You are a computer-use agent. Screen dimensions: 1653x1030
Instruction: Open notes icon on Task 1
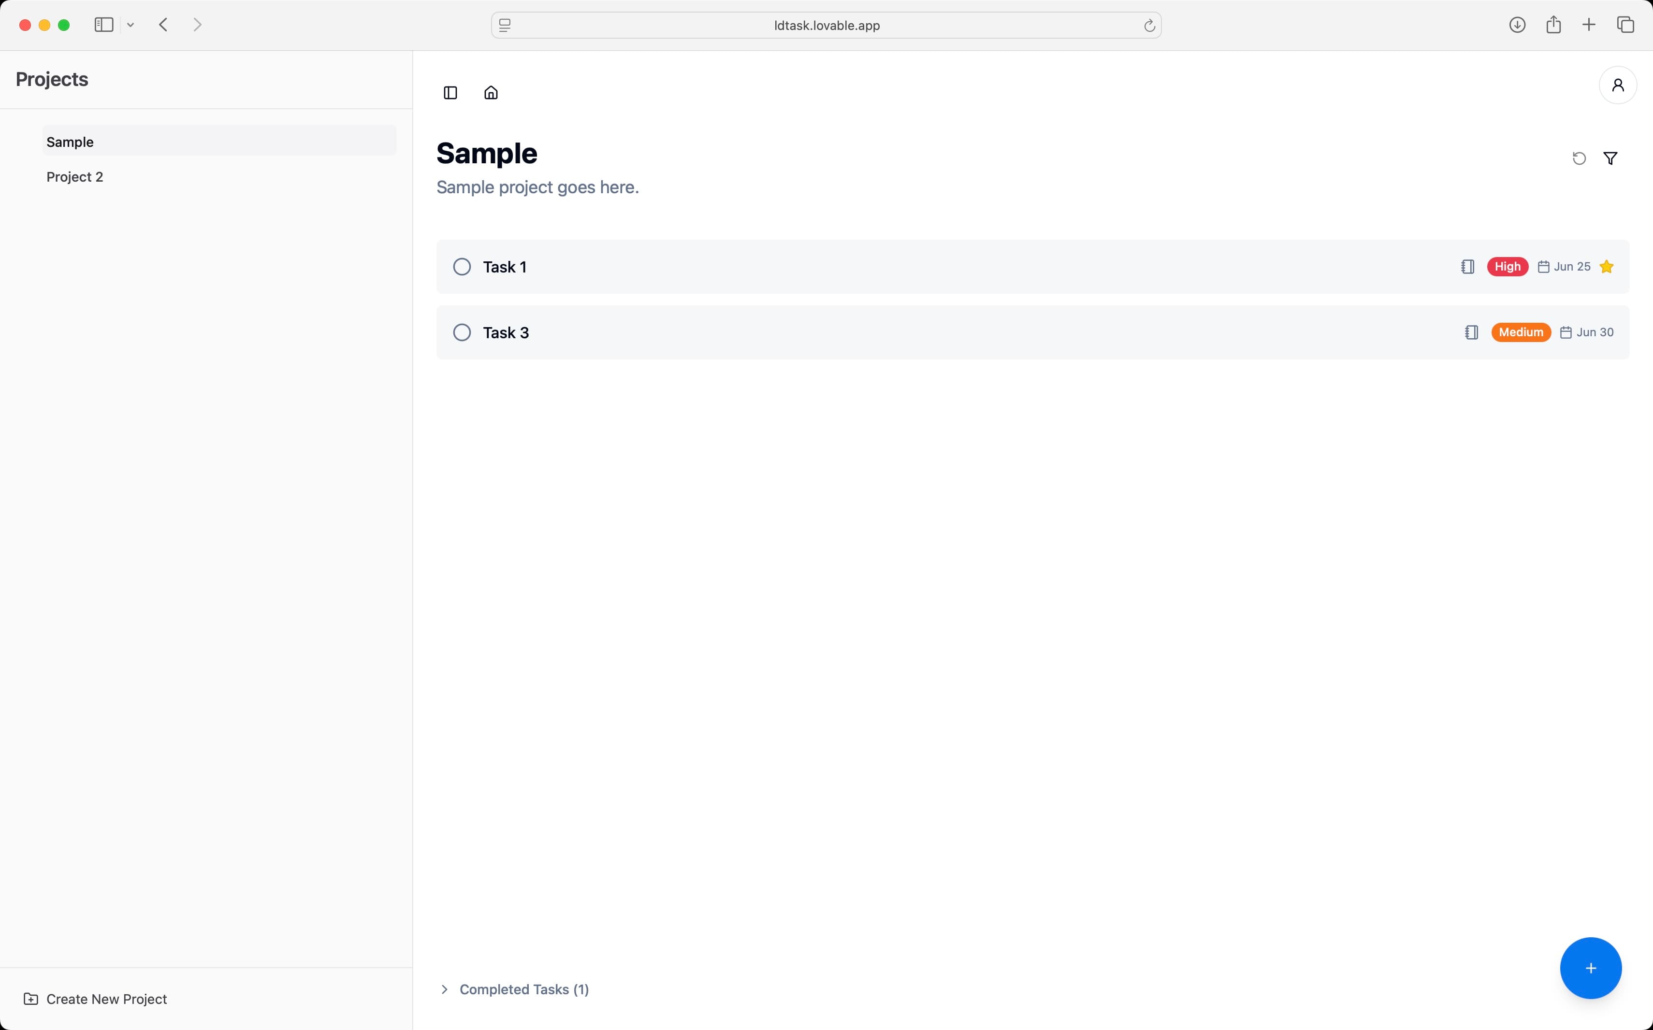[x=1468, y=266]
